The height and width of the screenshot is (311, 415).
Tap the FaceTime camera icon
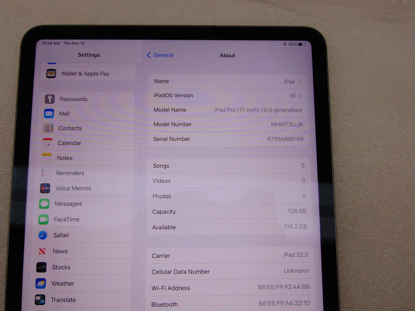(44, 219)
